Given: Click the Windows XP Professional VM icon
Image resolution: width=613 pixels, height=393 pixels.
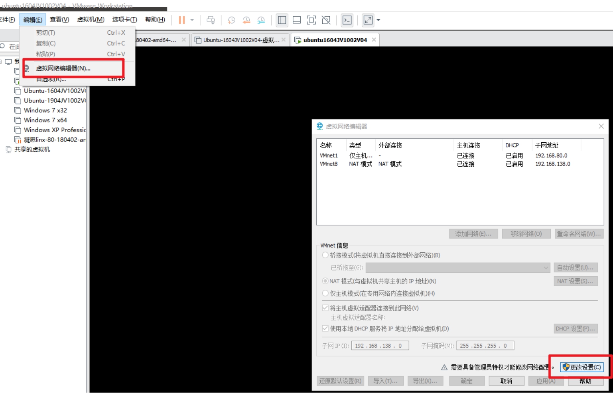Looking at the screenshot, I should tap(18, 130).
